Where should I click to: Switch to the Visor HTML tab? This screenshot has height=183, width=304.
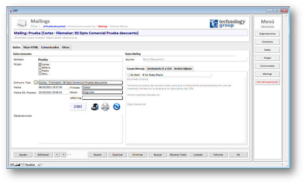coord(31,47)
